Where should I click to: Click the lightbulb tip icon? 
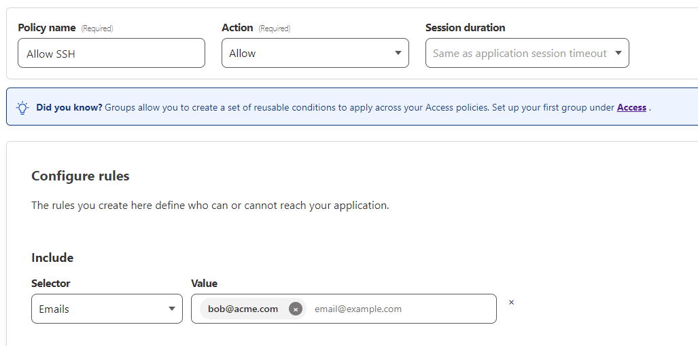tap(22, 107)
